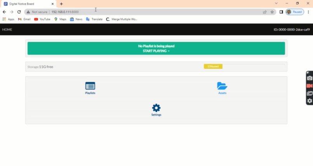Open Maps bookmark
Viewport: 313px width, 166px height.
(x=60, y=19)
